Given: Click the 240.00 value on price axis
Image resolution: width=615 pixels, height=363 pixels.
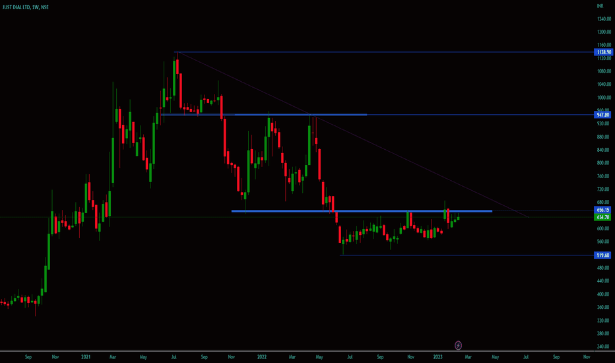Looking at the screenshot, I should click(604, 346).
